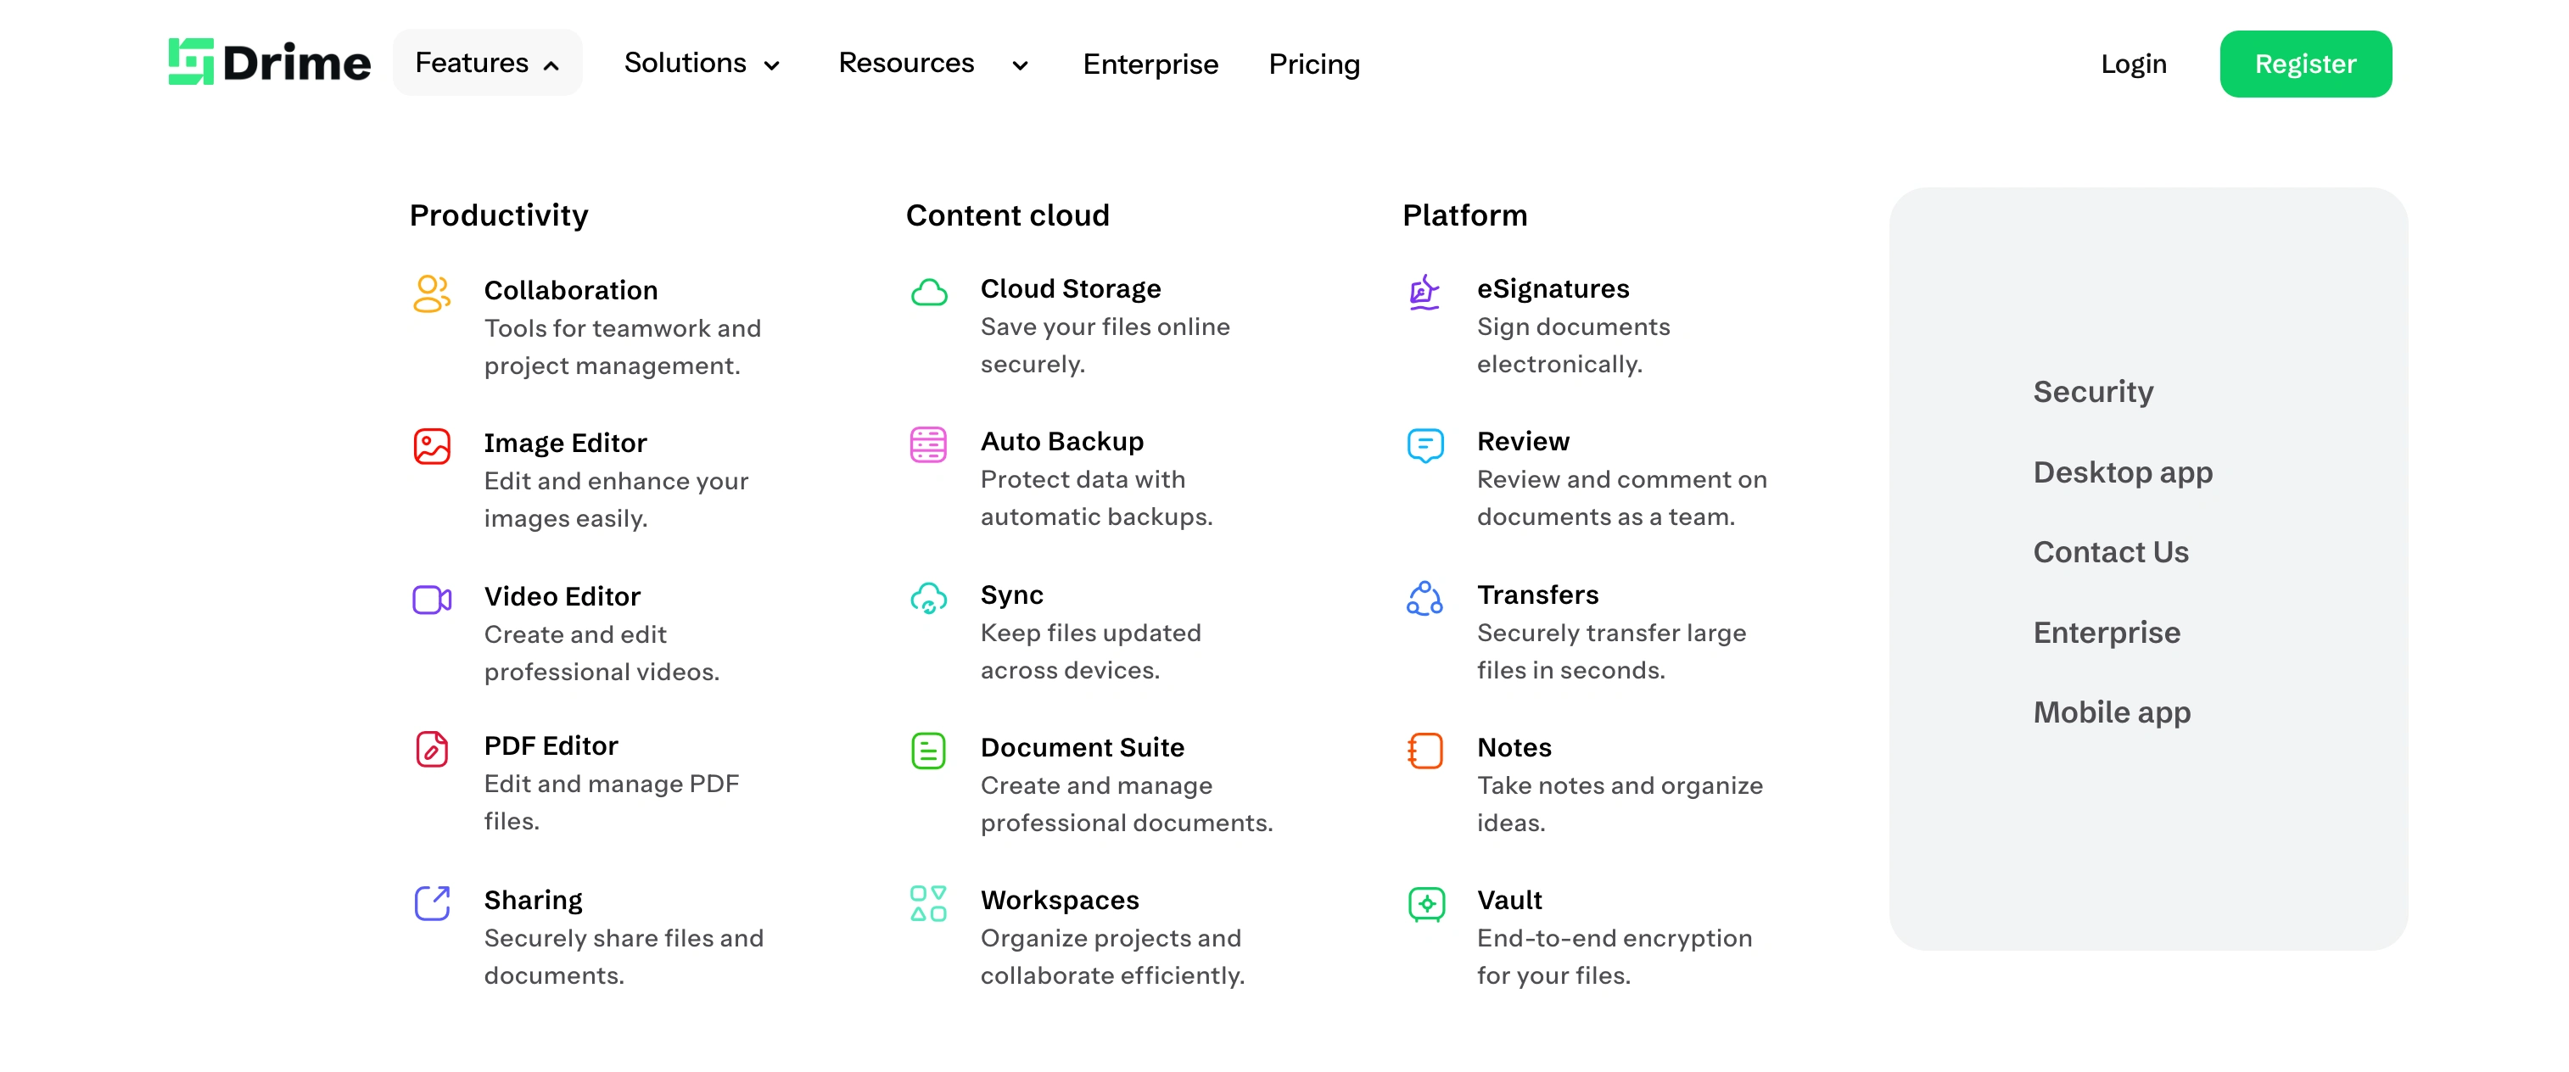Viewport: 2569px width, 1072px height.
Task: Click the green Register button
Action: (x=2305, y=64)
